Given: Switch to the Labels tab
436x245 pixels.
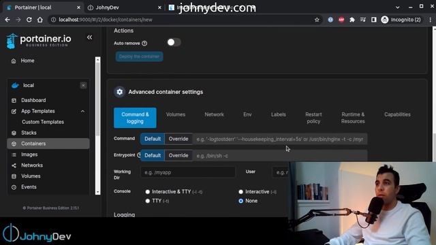Looking at the screenshot, I should [279, 114].
